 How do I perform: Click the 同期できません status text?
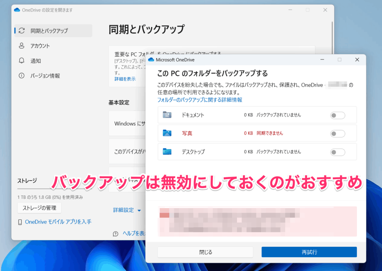tap(270, 133)
